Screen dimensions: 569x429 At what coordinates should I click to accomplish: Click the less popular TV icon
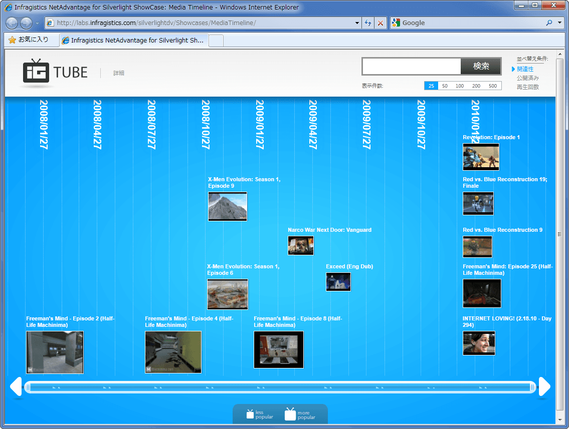coord(250,414)
